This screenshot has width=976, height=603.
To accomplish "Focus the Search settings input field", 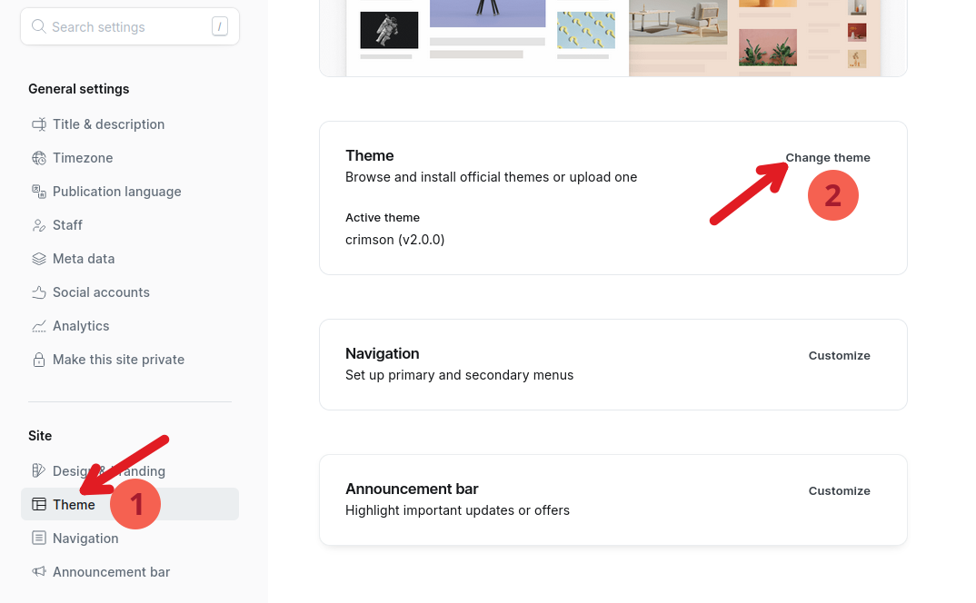I will pyautogui.click(x=127, y=27).
